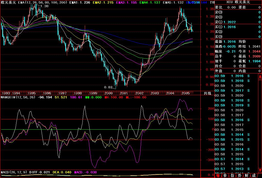Screen dimensions: 262x178
Task: Click the 2005 year on the time axis
Action: [186, 93]
